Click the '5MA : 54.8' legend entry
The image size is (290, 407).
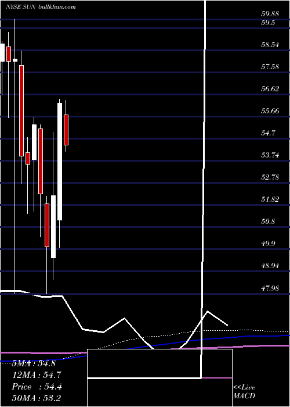coord(34,363)
